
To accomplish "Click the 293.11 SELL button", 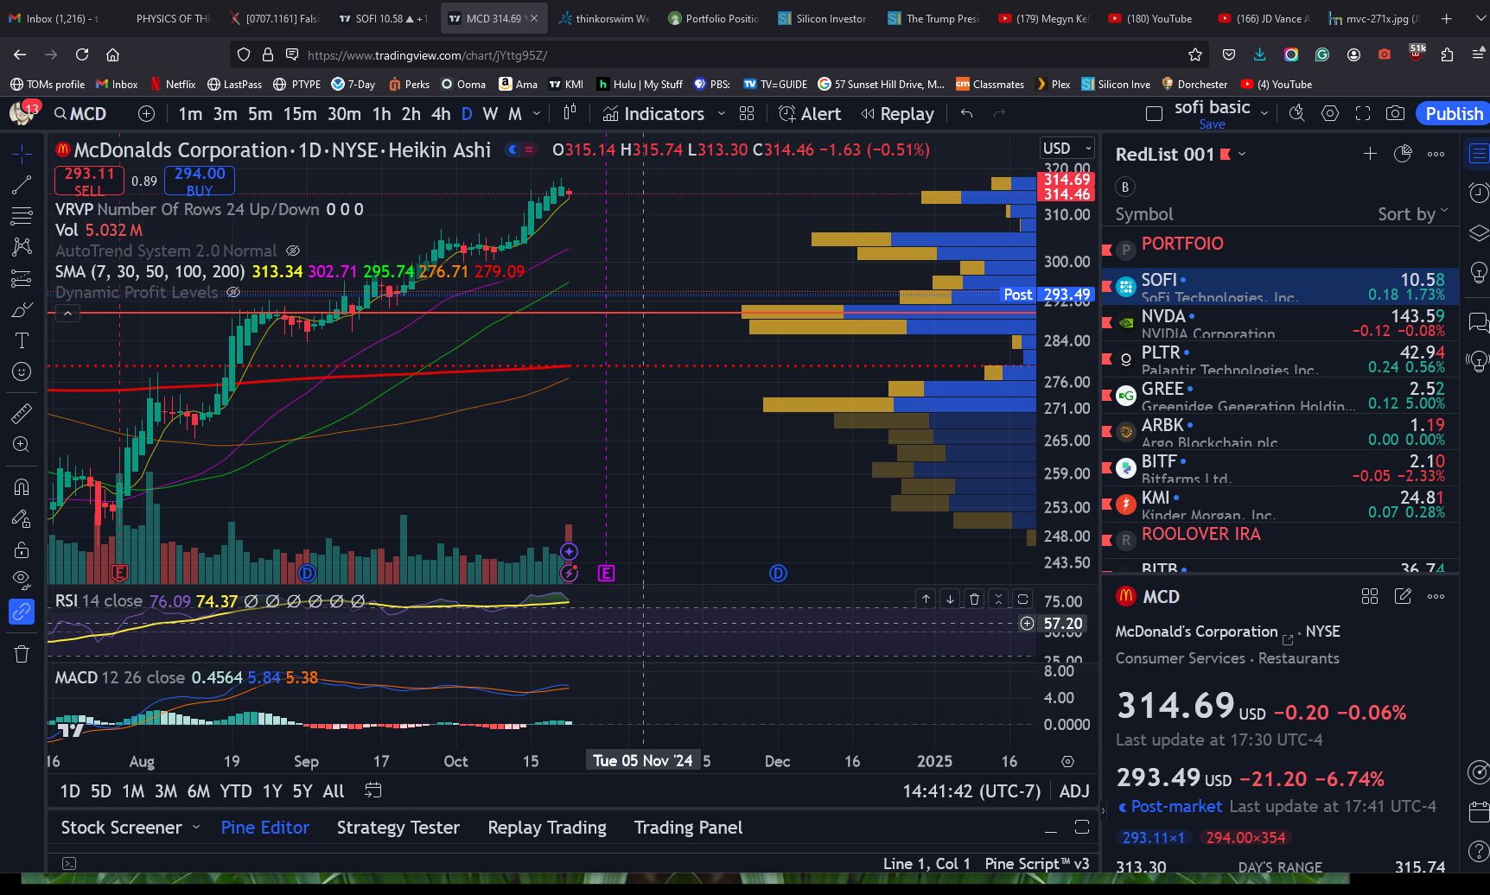I will (x=89, y=181).
